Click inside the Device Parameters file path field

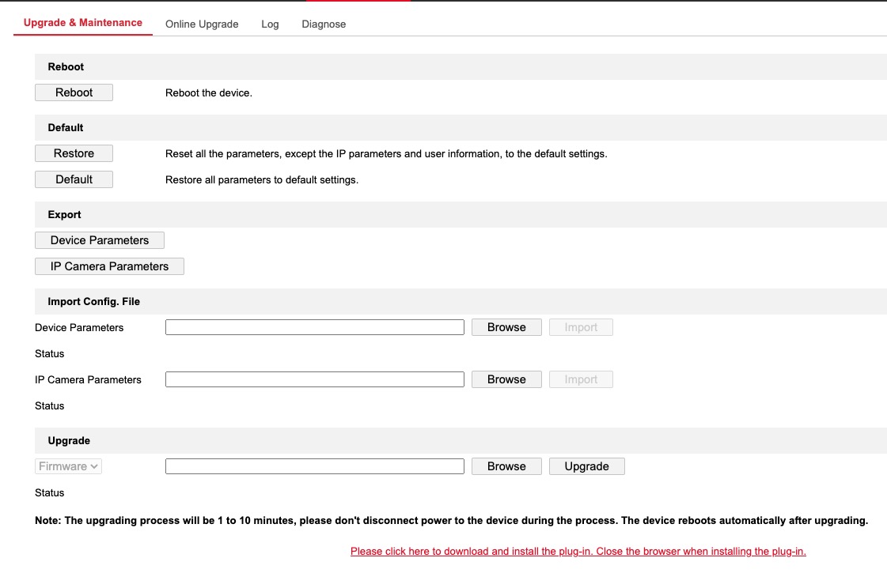point(314,326)
